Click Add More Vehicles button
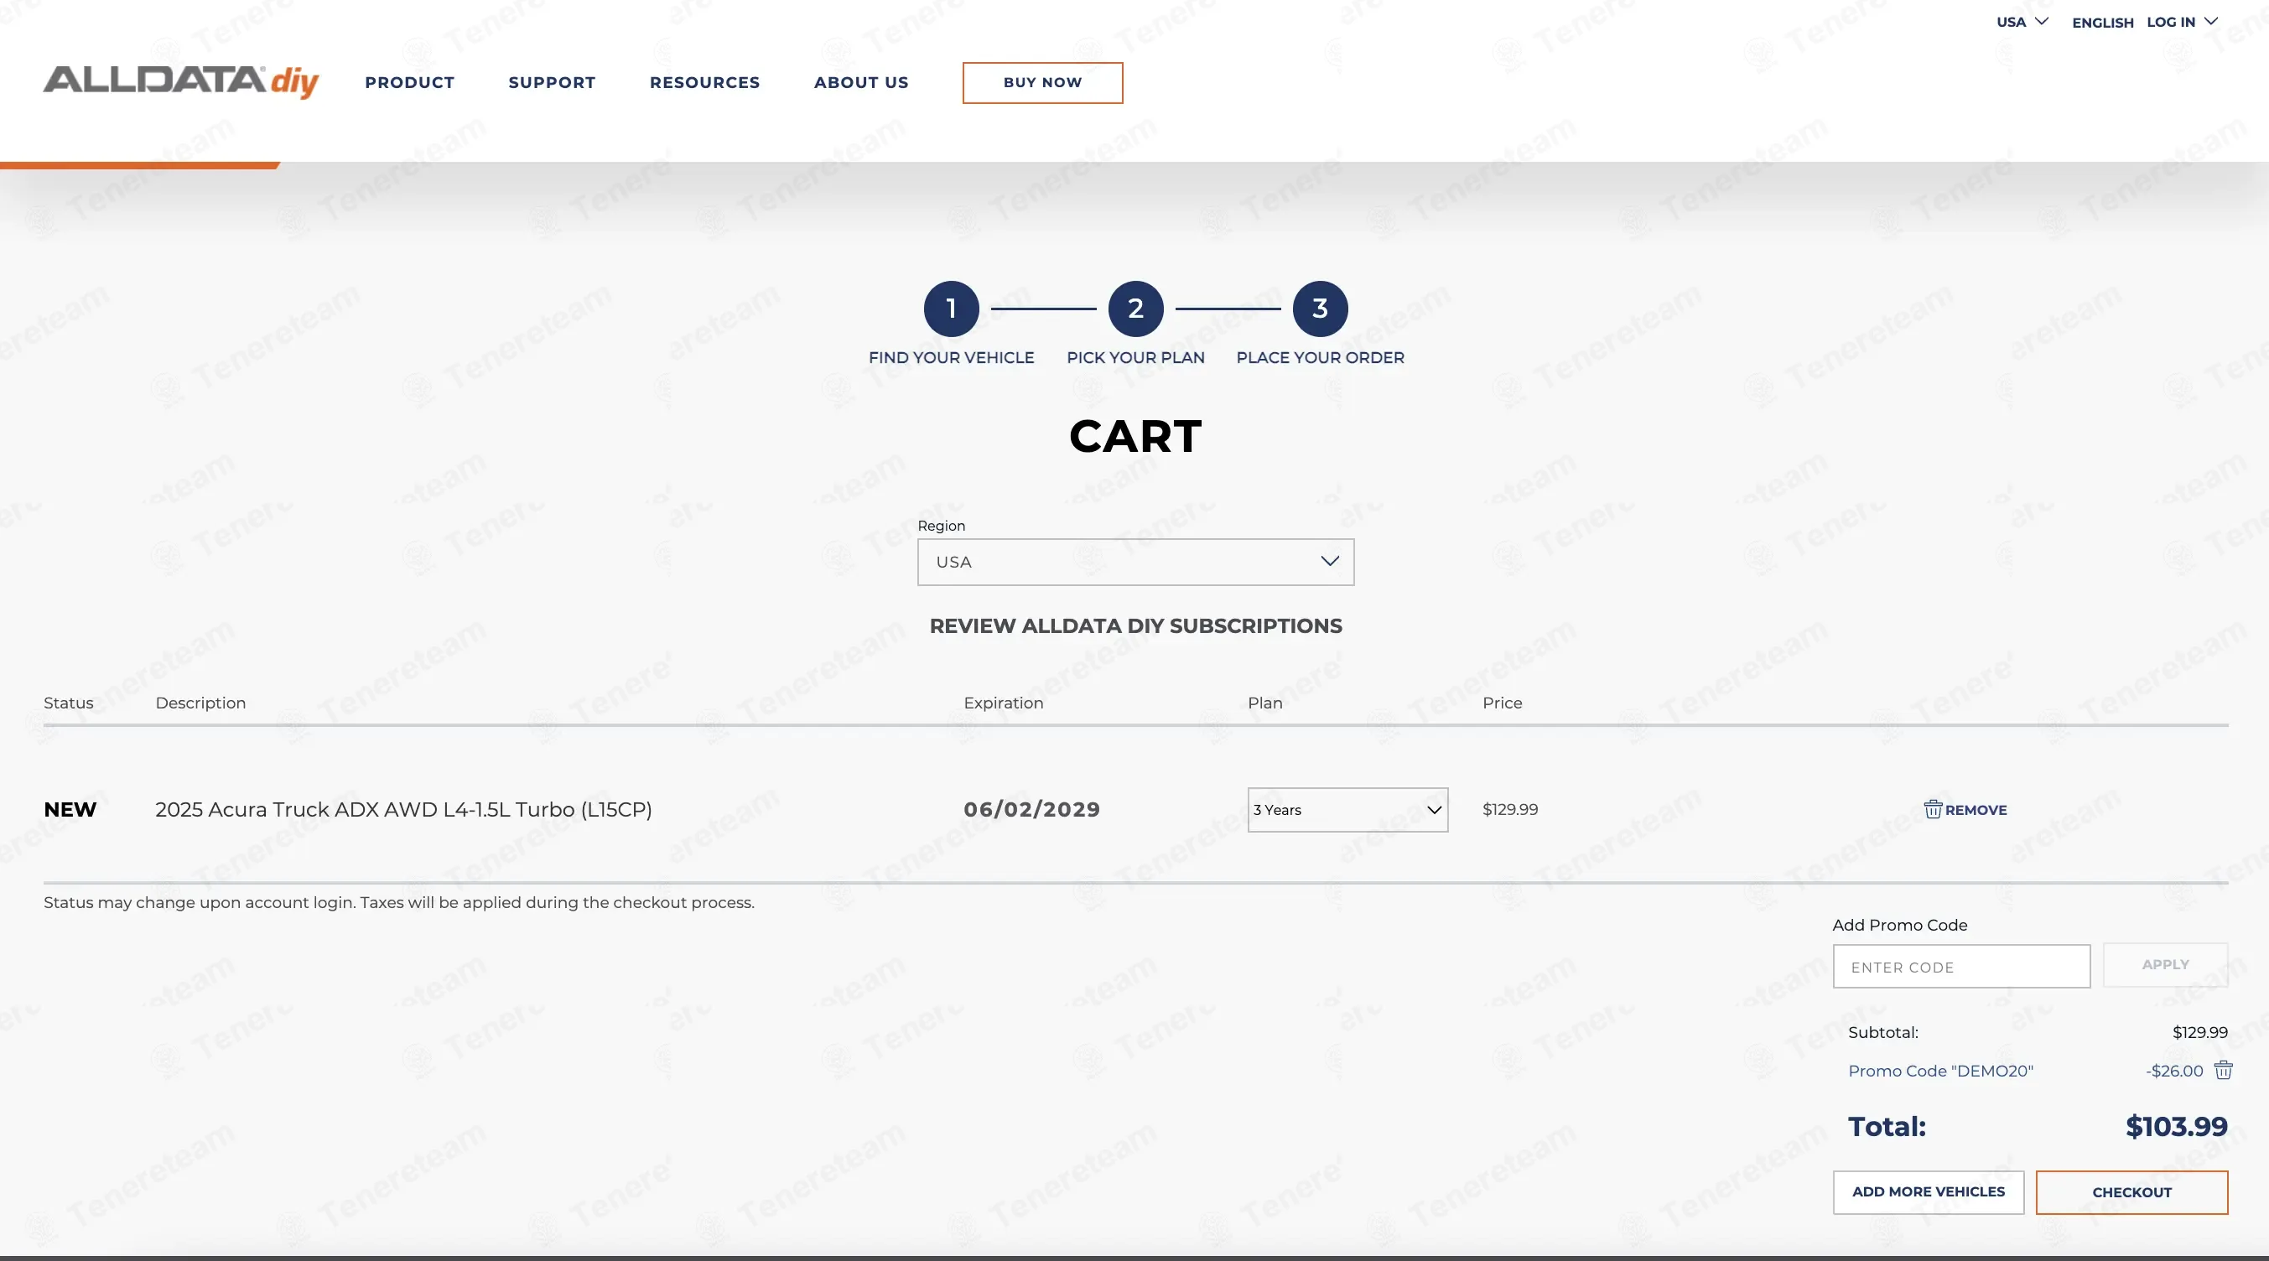The image size is (2269, 1261). [1928, 1192]
